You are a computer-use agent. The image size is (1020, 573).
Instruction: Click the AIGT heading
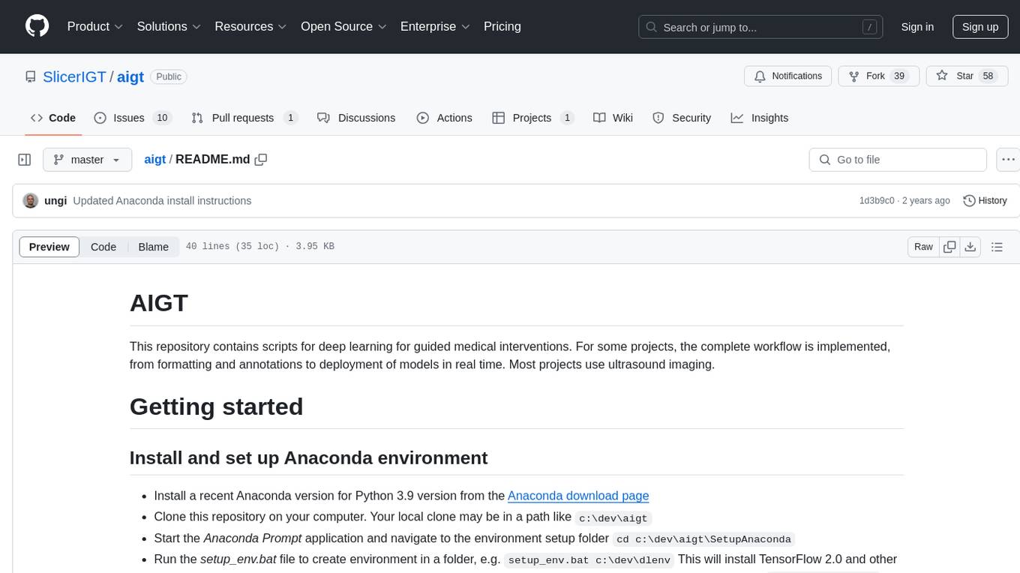159,303
